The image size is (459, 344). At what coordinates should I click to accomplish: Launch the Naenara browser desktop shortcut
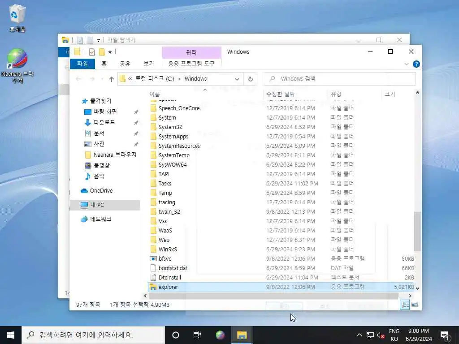coord(17,65)
